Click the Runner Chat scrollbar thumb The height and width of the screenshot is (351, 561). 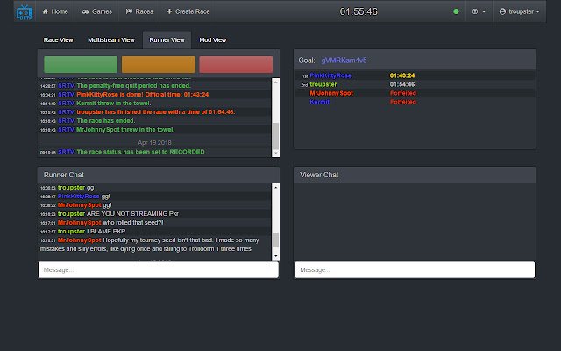tap(275, 240)
